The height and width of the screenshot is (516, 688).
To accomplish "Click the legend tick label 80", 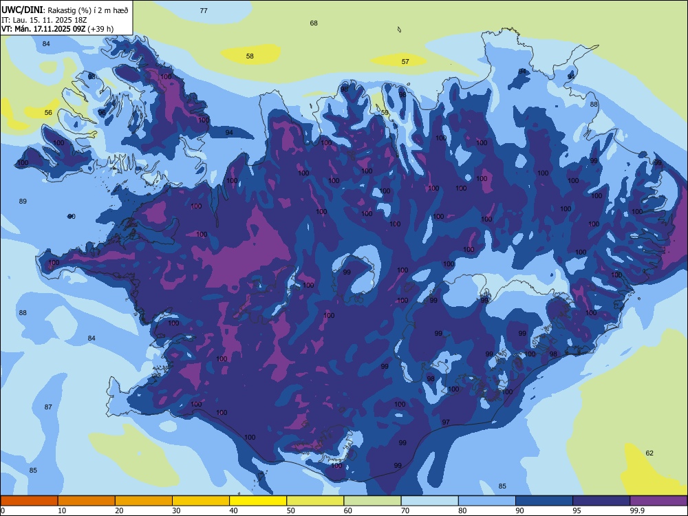I will tap(462, 510).
